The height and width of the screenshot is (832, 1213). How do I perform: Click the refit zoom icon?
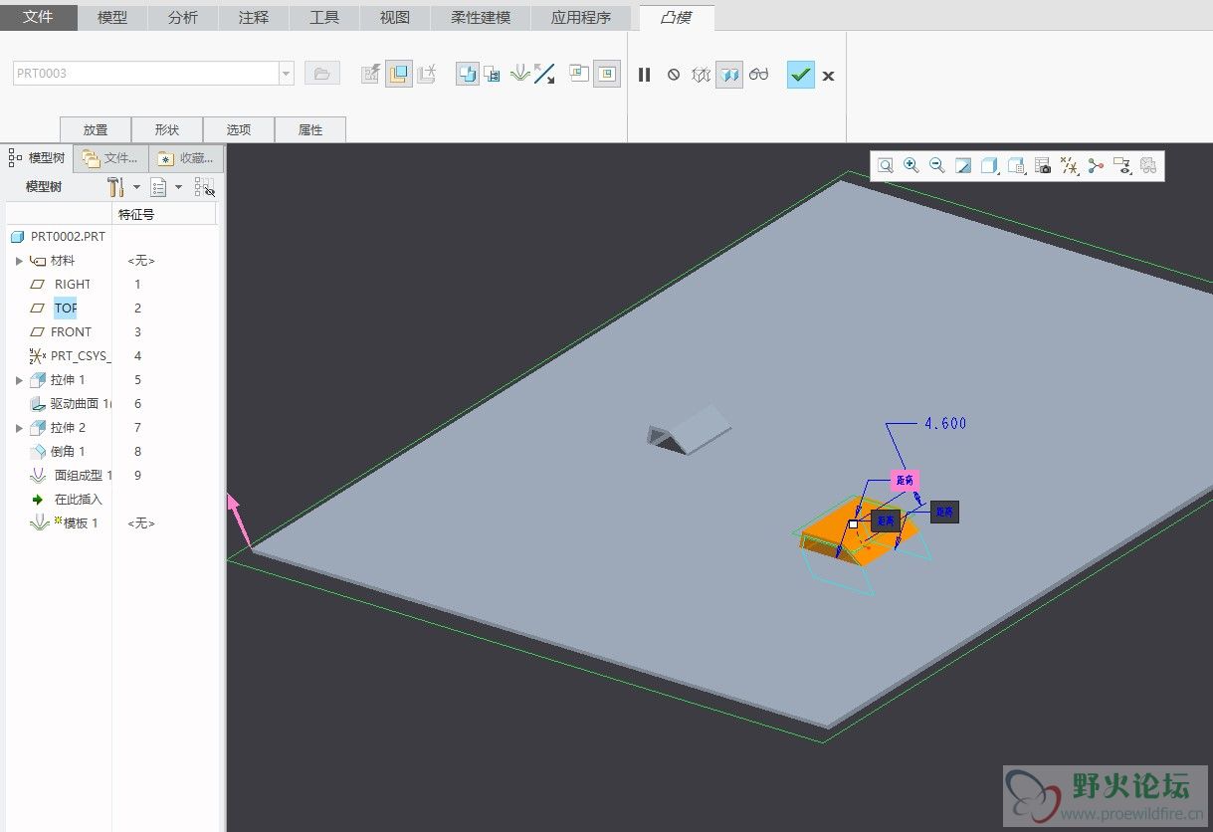click(x=885, y=166)
